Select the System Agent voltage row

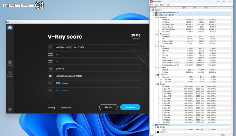pos(189,27)
